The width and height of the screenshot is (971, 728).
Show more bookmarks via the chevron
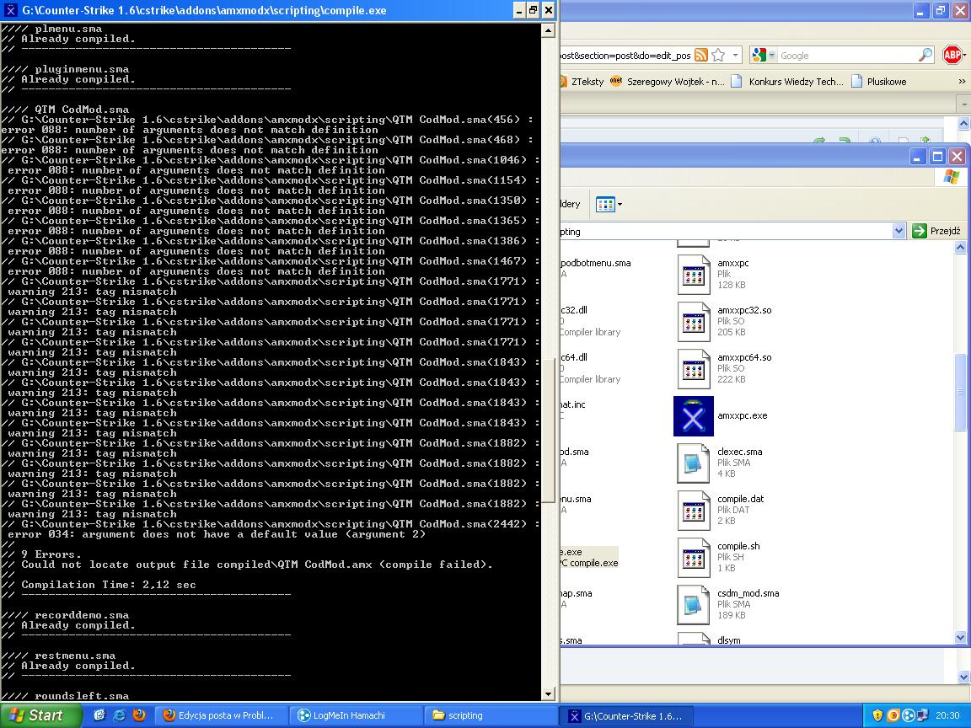(962, 81)
